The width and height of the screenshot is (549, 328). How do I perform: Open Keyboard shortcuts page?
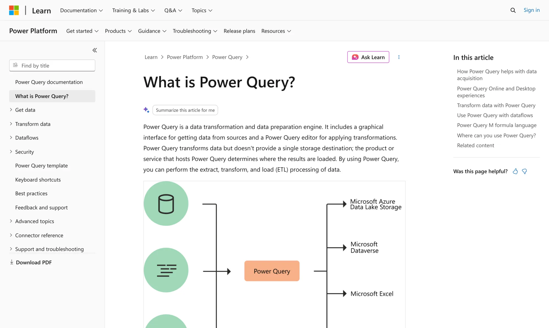[38, 180]
